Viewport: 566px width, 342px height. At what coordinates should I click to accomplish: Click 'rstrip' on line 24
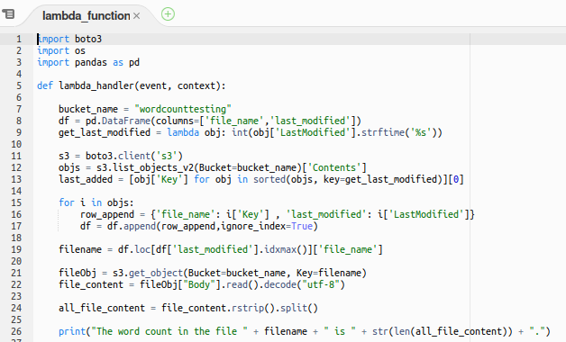coord(247,308)
